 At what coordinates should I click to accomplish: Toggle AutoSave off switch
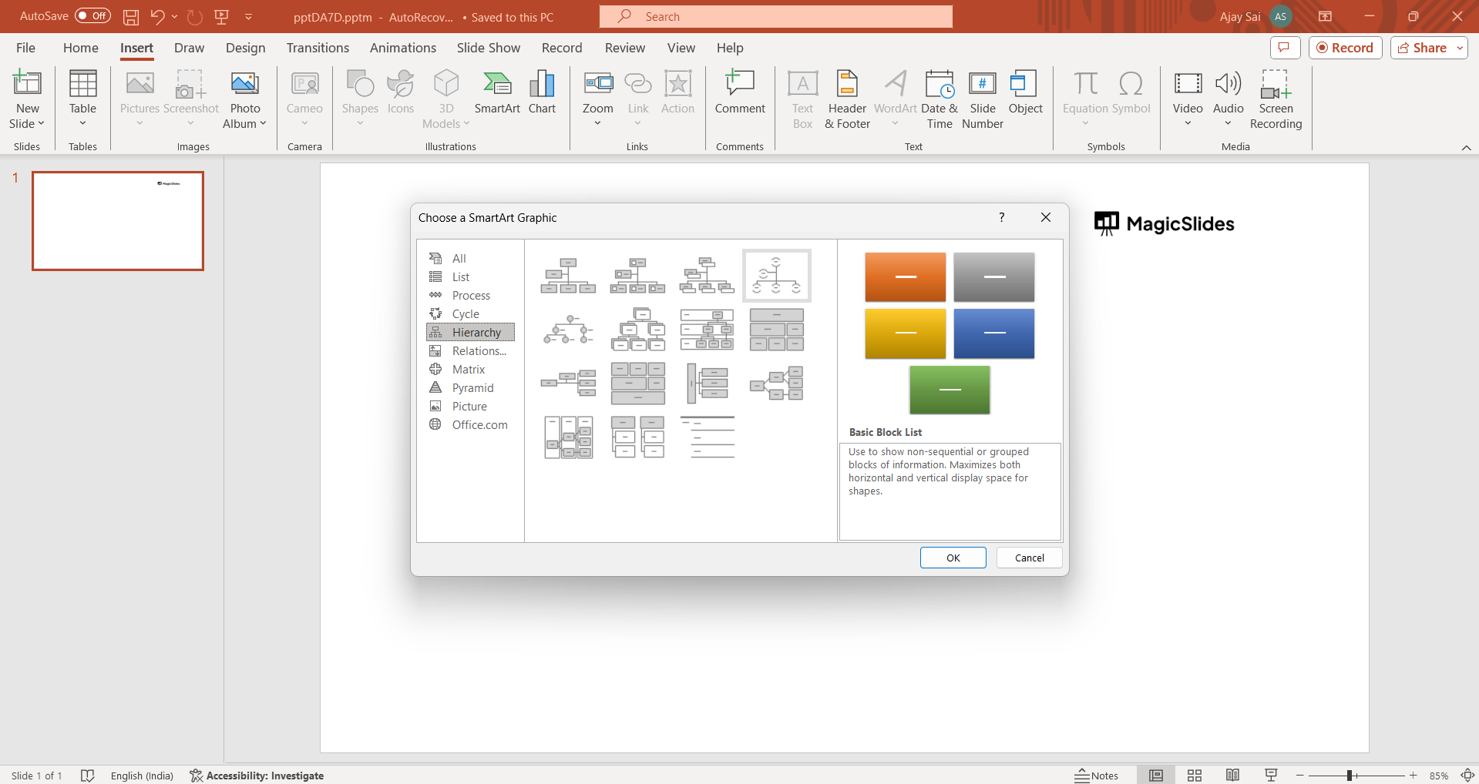pos(92,15)
